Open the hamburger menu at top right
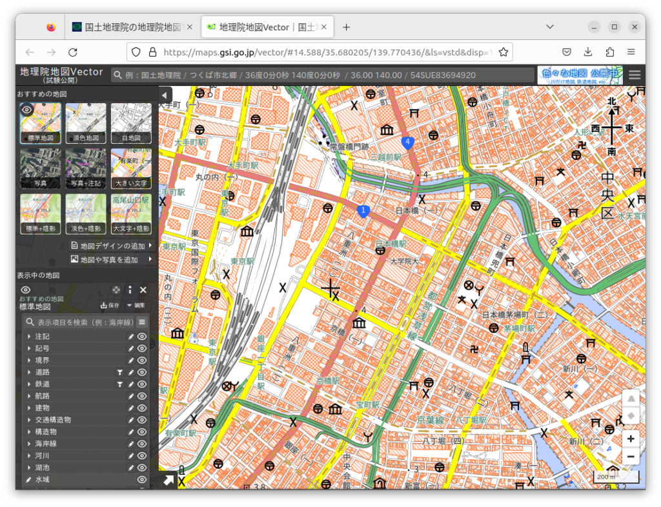 pos(635,75)
